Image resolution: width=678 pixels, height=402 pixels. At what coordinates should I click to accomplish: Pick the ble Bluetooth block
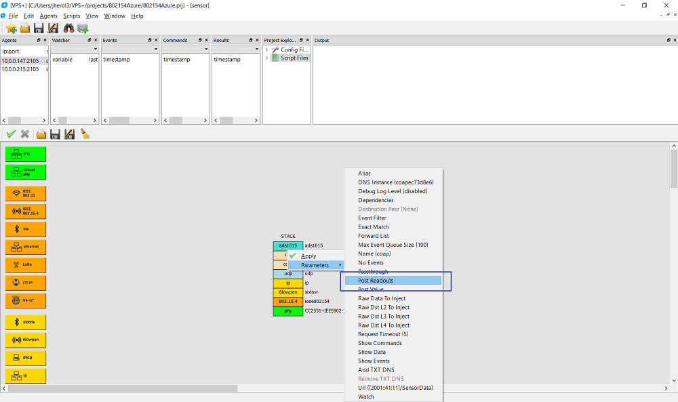click(26, 229)
